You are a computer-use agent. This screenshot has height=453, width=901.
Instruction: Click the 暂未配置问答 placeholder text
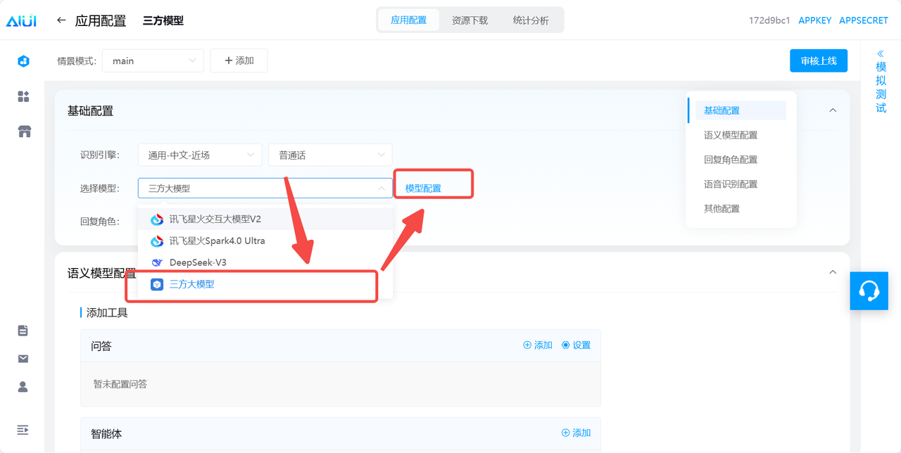pos(120,384)
